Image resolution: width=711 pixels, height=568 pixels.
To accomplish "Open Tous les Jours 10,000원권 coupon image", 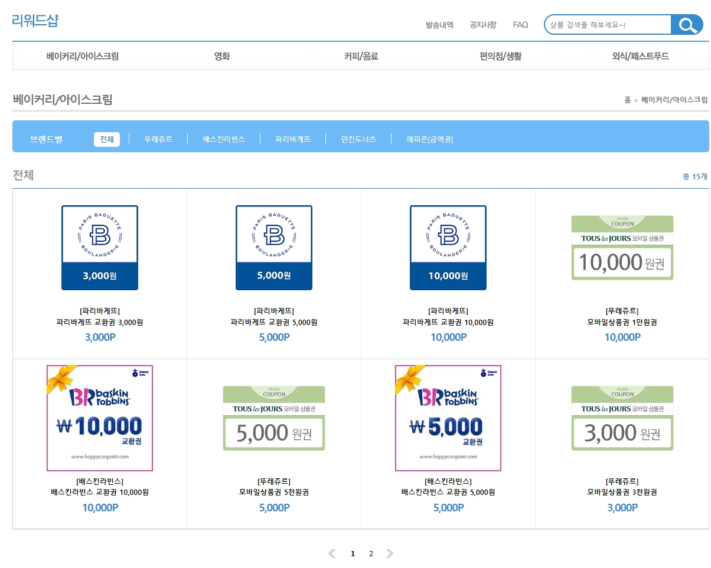I will tap(622, 248).
